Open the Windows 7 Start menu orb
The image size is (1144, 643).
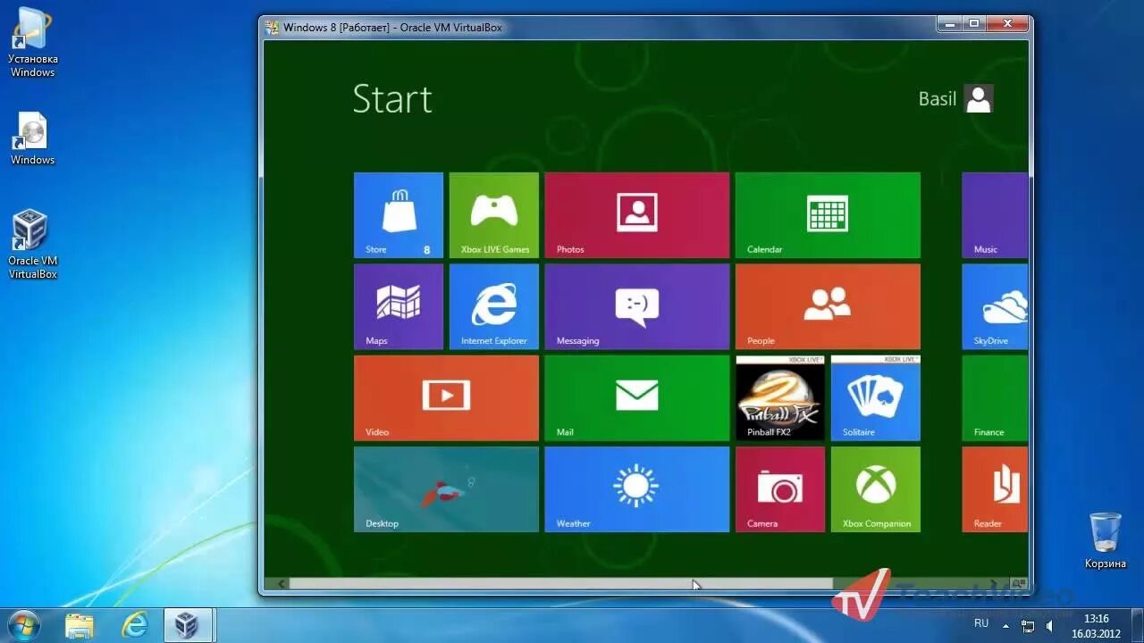24,624
